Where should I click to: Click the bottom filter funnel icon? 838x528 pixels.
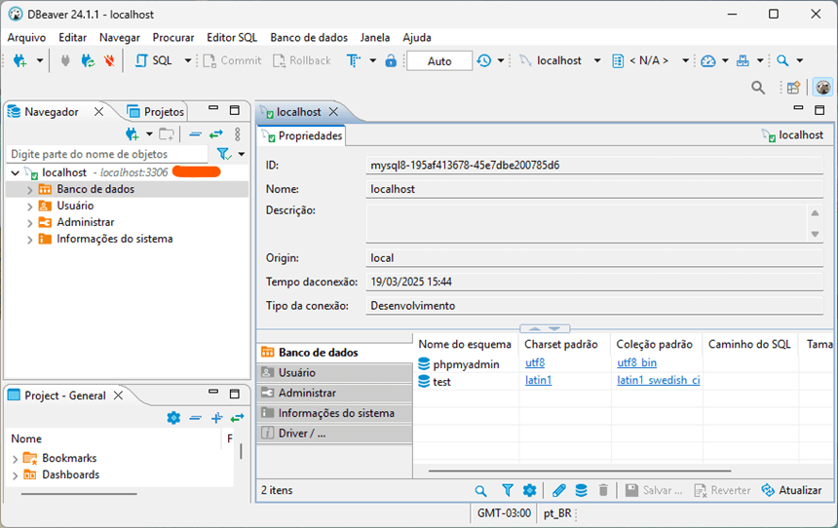point(507,490)
